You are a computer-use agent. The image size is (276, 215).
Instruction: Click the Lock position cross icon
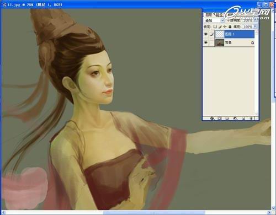point(225,26)
